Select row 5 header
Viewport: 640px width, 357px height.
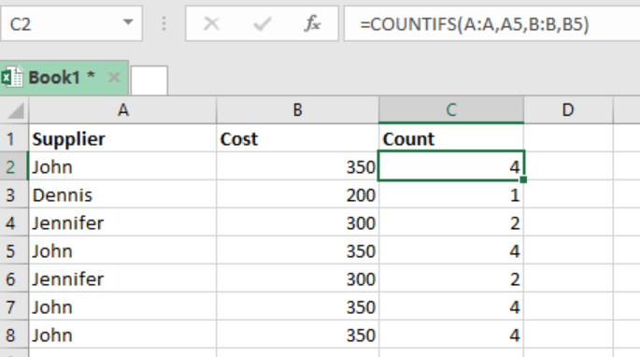pos(14,250)
